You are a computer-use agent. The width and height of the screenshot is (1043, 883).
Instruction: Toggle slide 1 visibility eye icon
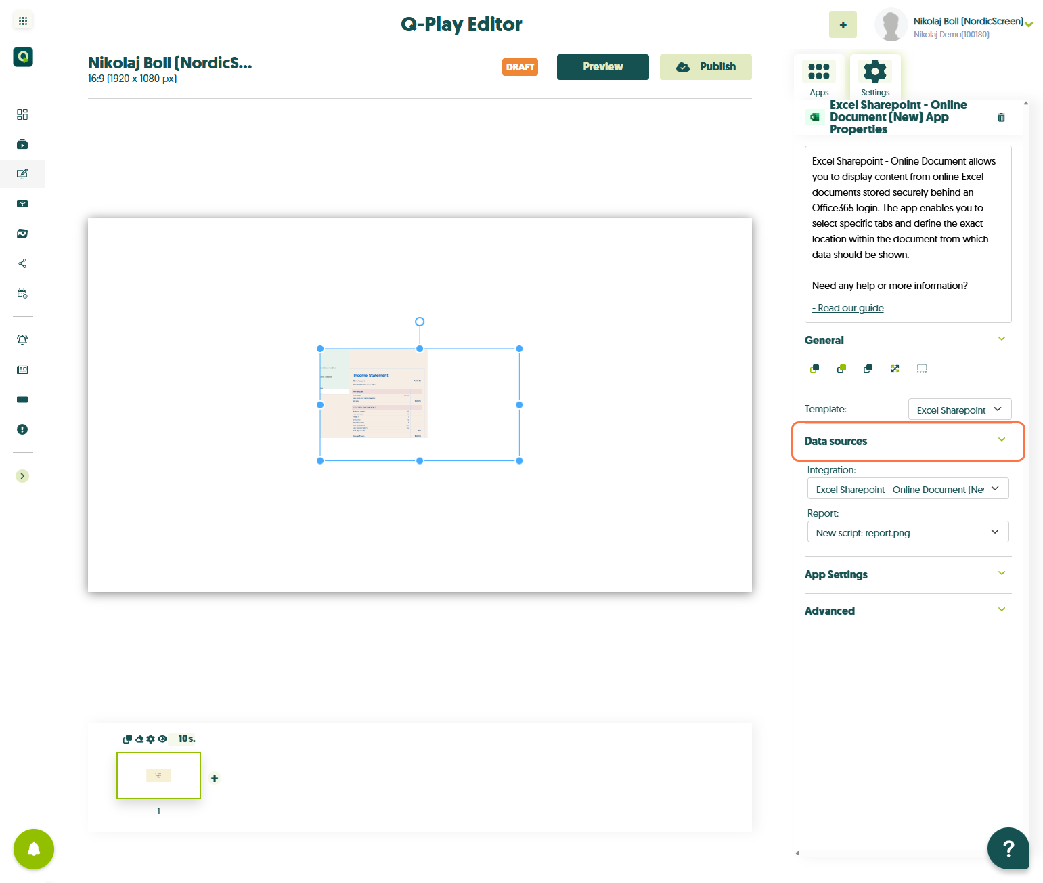tap(162, 739)
